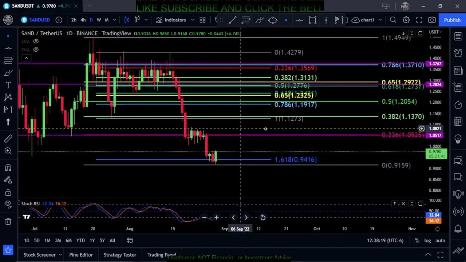466x262 pixels.
Task: Lock all drawing tools
Action: pos(8,192)
